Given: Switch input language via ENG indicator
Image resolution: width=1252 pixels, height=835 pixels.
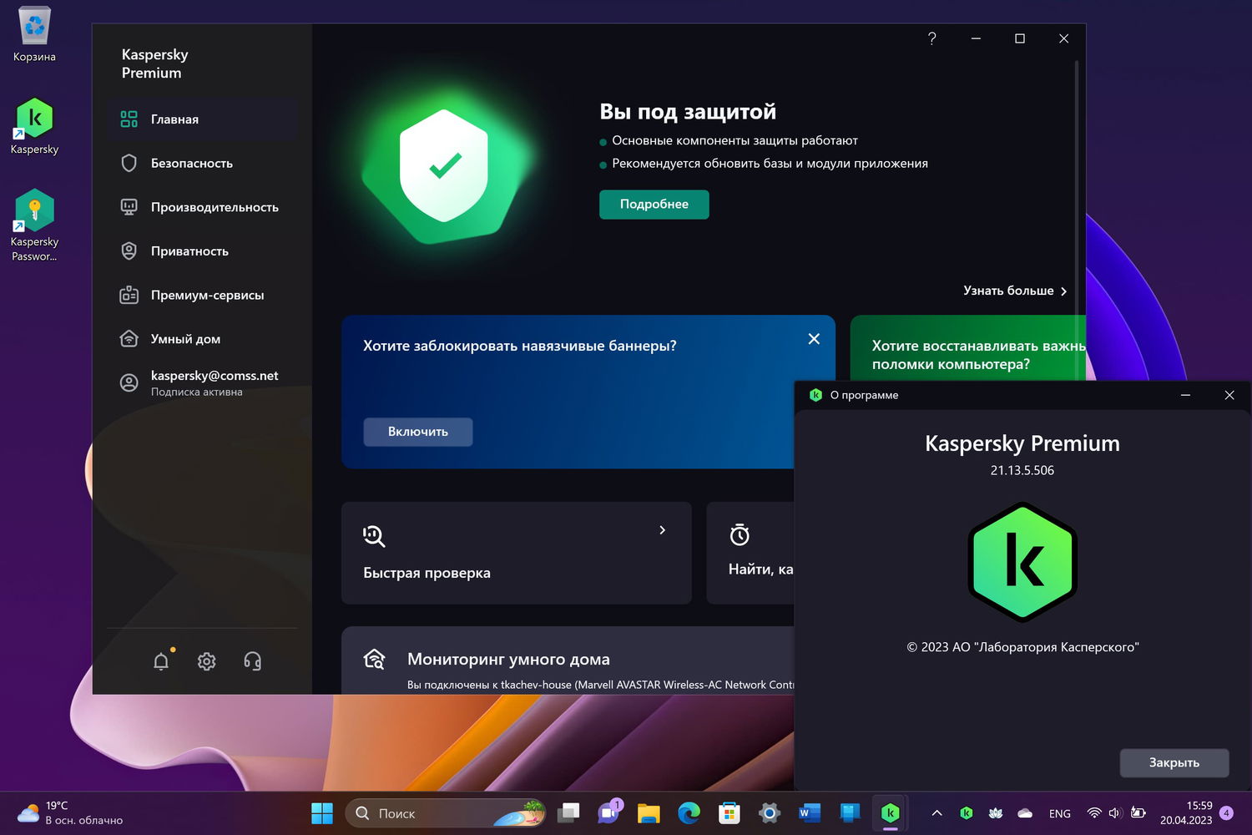Looking at the screenshot, I should coord(1060,813).
